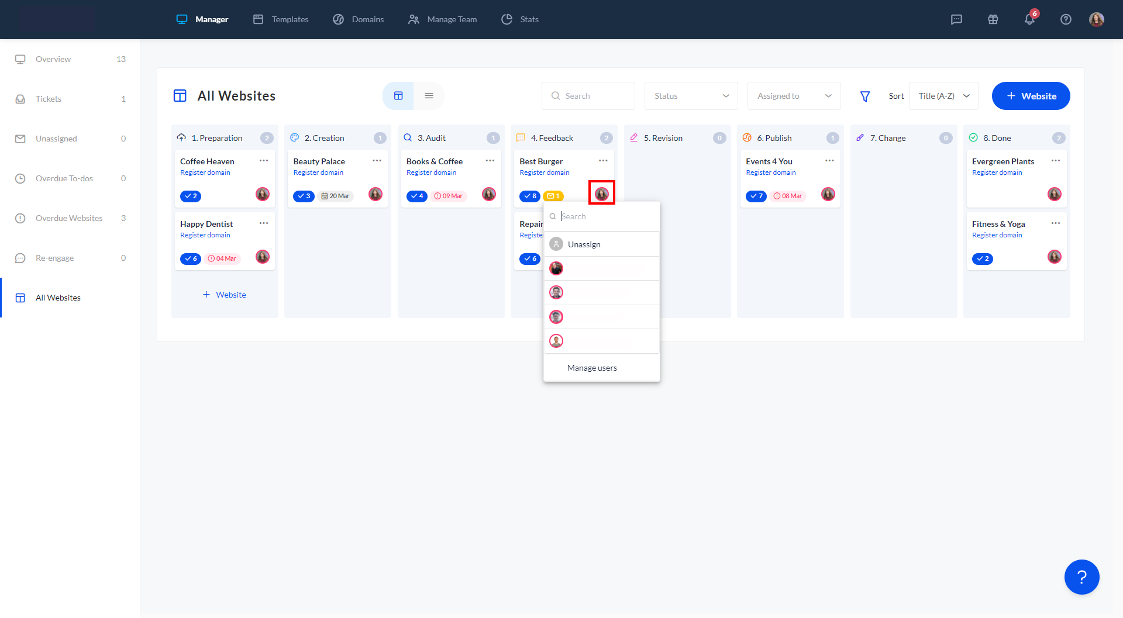Screen dimensions: 1123x618
Task: Click the blue + Website button
Action: coord(1031,96)
